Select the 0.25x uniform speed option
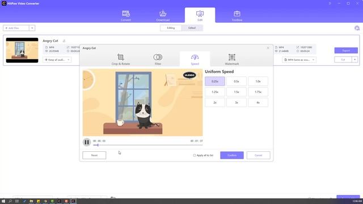Image resolution: width=363 pixels, height=204 pixels. 215,81
